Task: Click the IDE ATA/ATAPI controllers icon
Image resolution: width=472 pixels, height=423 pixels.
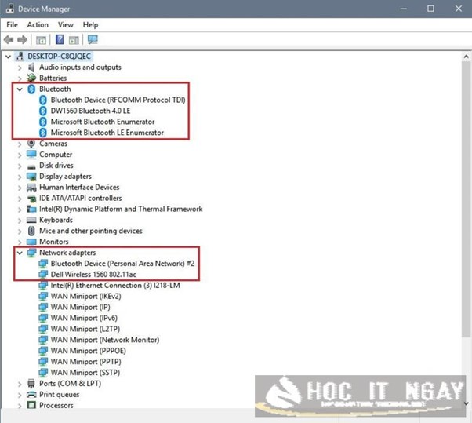Action: point(31,199)
